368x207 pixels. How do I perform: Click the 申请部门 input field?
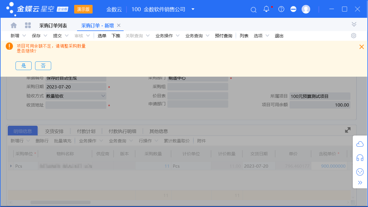pyautogui.click(x=198, y=104)
